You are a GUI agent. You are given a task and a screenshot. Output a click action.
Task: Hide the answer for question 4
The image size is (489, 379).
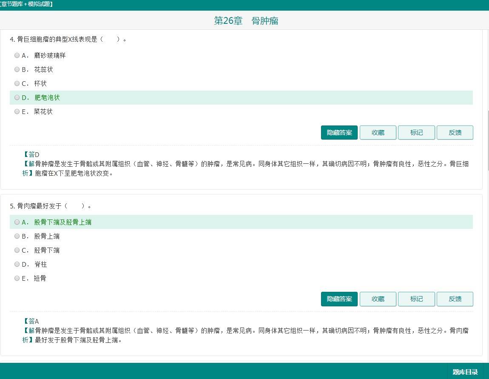339,132
